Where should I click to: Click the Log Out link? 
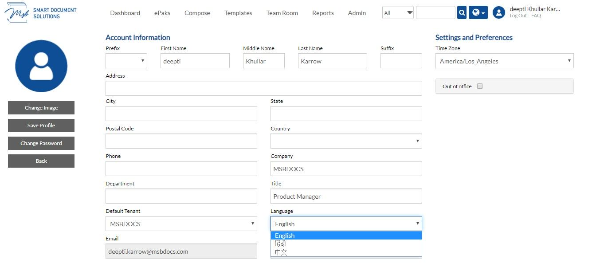[518, 16]
